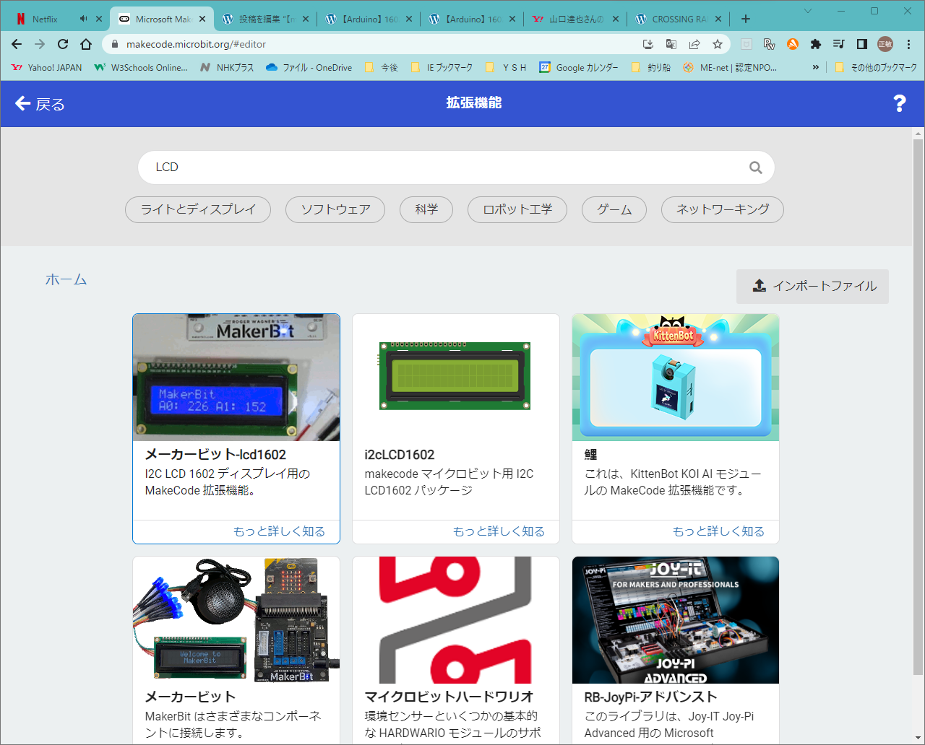Click the page vertical scrollbar
Screen dimensions: 925x745
pyautogui.click(x=918, y=408)
